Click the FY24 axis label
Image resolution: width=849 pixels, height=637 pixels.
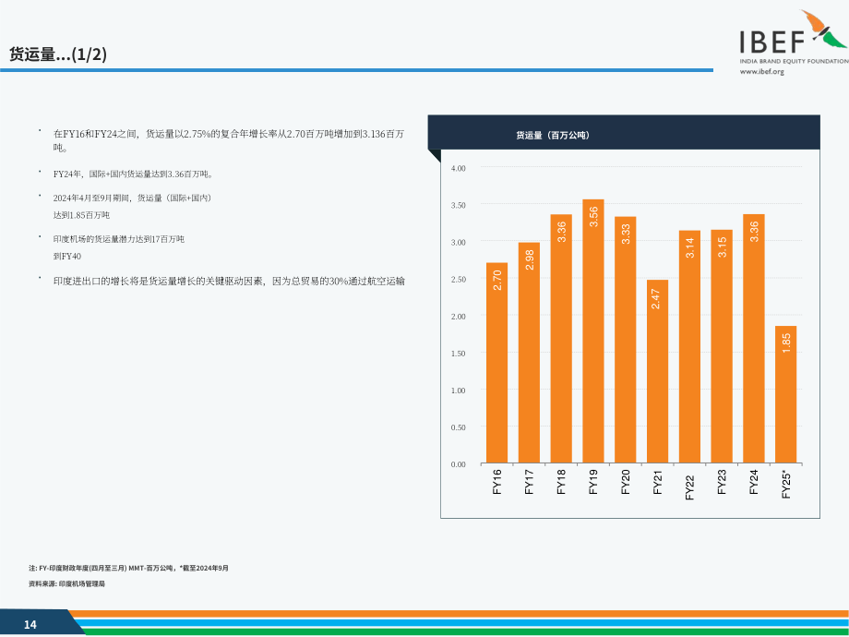click(754, 482)
